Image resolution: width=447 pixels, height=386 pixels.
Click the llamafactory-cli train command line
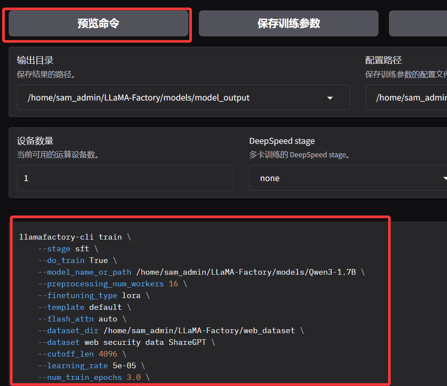point(75,237)
